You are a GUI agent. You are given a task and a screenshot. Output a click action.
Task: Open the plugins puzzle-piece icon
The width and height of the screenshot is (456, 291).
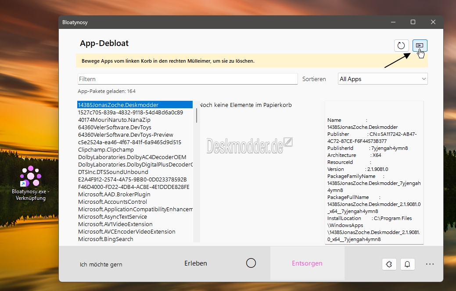click(389, 264)
